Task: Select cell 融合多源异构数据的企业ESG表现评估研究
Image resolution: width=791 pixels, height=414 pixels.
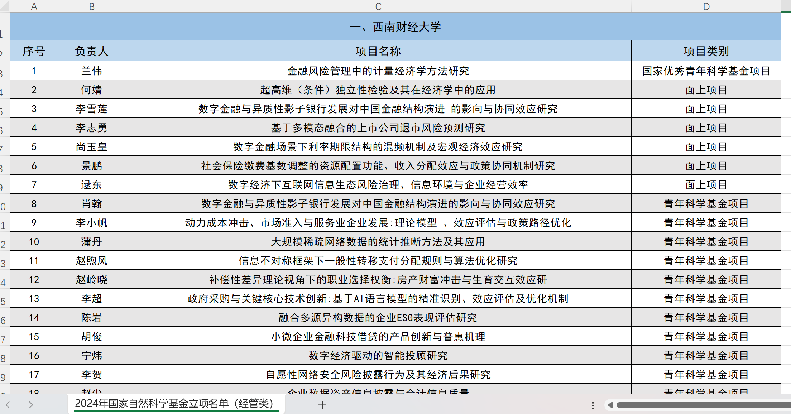Action: [378, 318]
